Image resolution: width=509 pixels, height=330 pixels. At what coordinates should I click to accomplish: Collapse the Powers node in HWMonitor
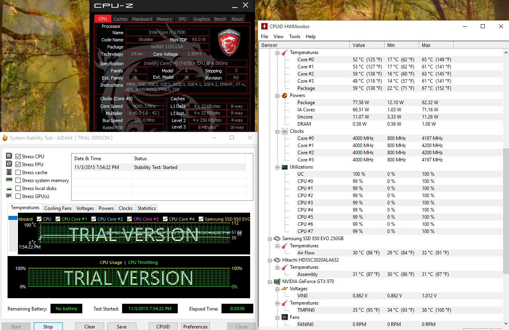click(277, 95)
